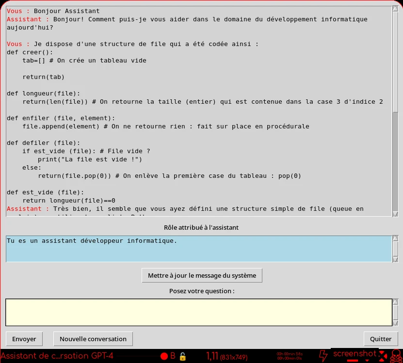Viewport: 403px width, 363px height.
Task: Click the yellow question input field
Action: pos(198,312)
